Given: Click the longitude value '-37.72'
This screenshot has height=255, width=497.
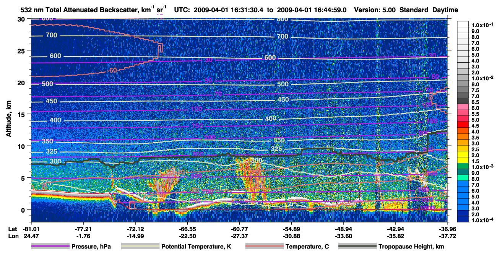Looking at the screenshot, I should (448, 236).
